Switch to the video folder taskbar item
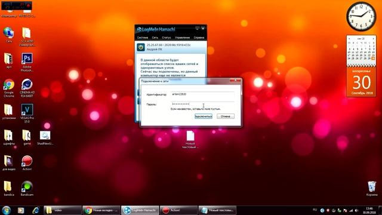Screen dimensions: 382x215 click(63, 210)
